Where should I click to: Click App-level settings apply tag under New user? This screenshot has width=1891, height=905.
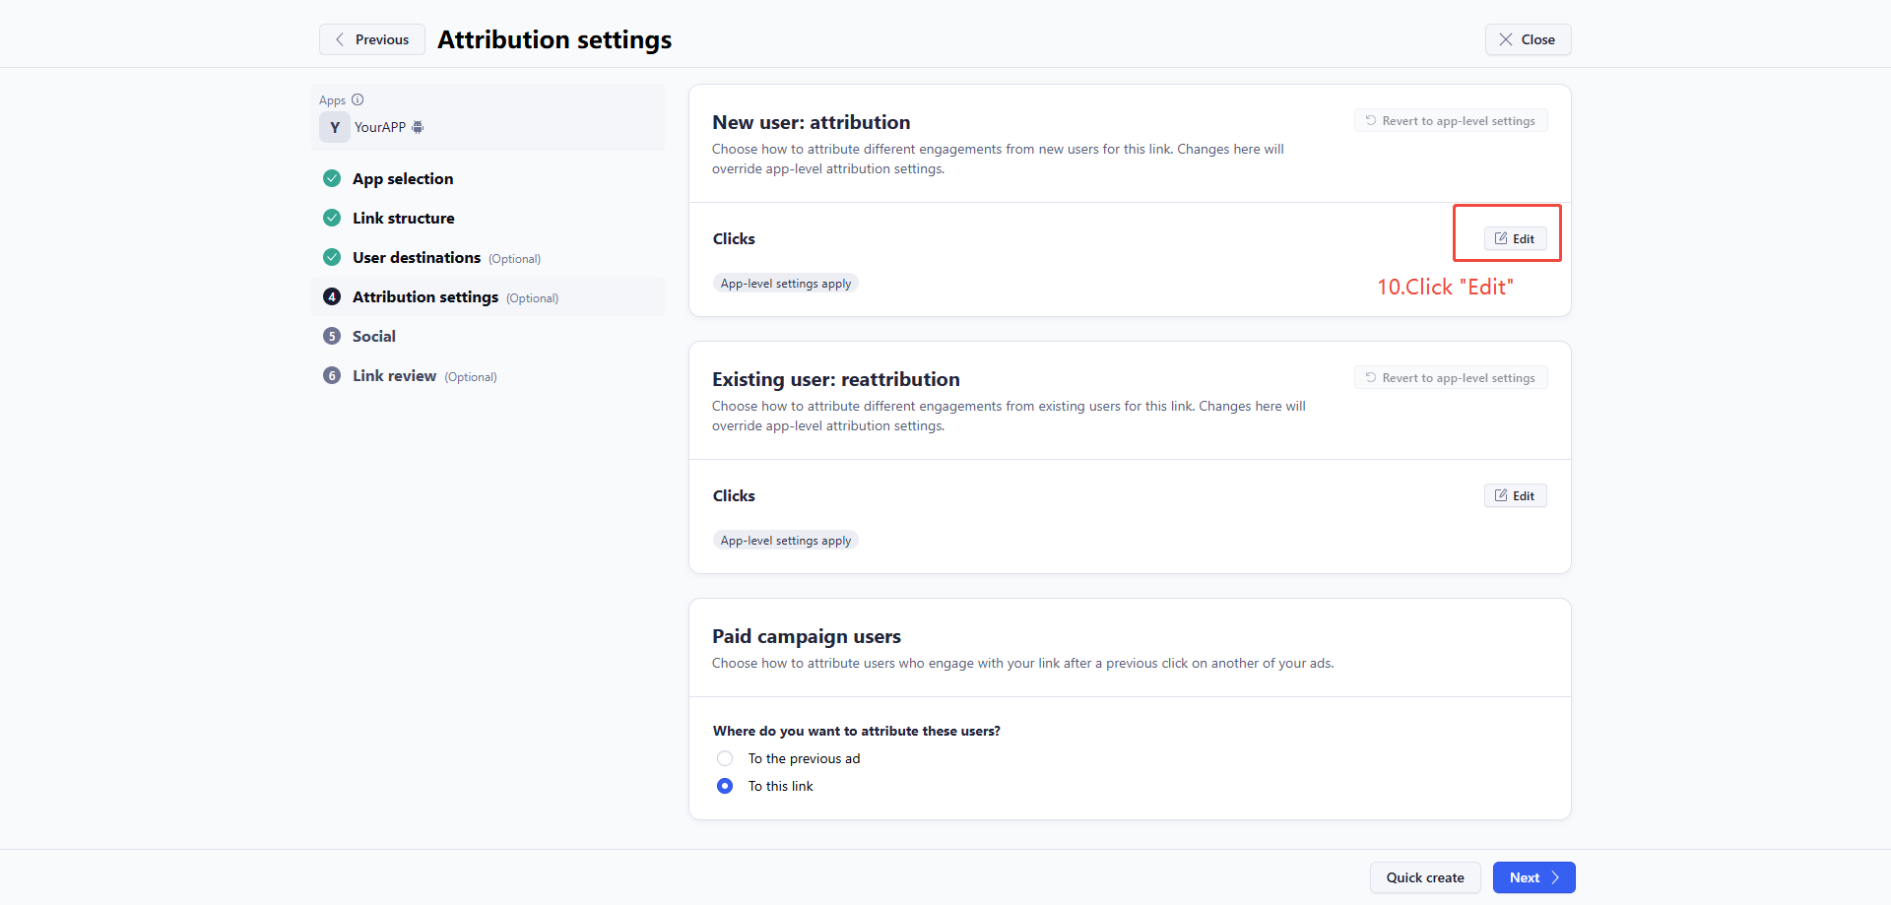click(786, 283)
